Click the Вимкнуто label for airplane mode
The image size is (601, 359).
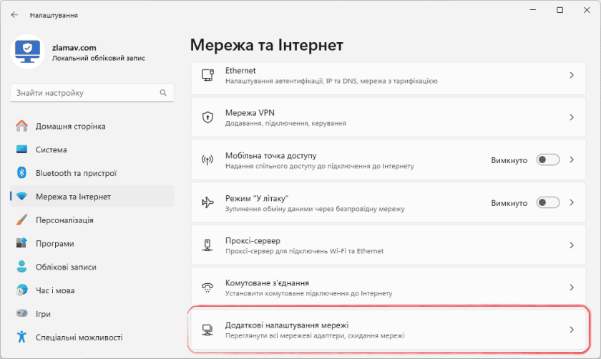(x=509, y=202)
